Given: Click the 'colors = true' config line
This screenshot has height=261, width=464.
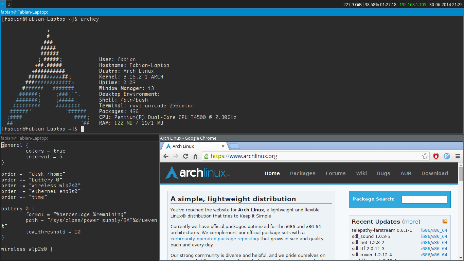Looking at the screenshot, I should coord(46,151).
